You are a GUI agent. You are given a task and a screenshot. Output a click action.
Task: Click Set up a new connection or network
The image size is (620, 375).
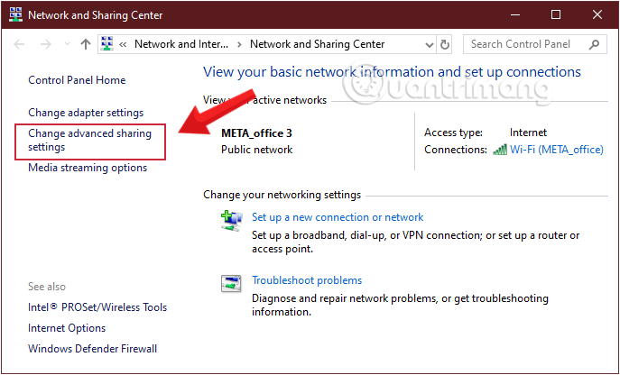[x=338, y=217]
